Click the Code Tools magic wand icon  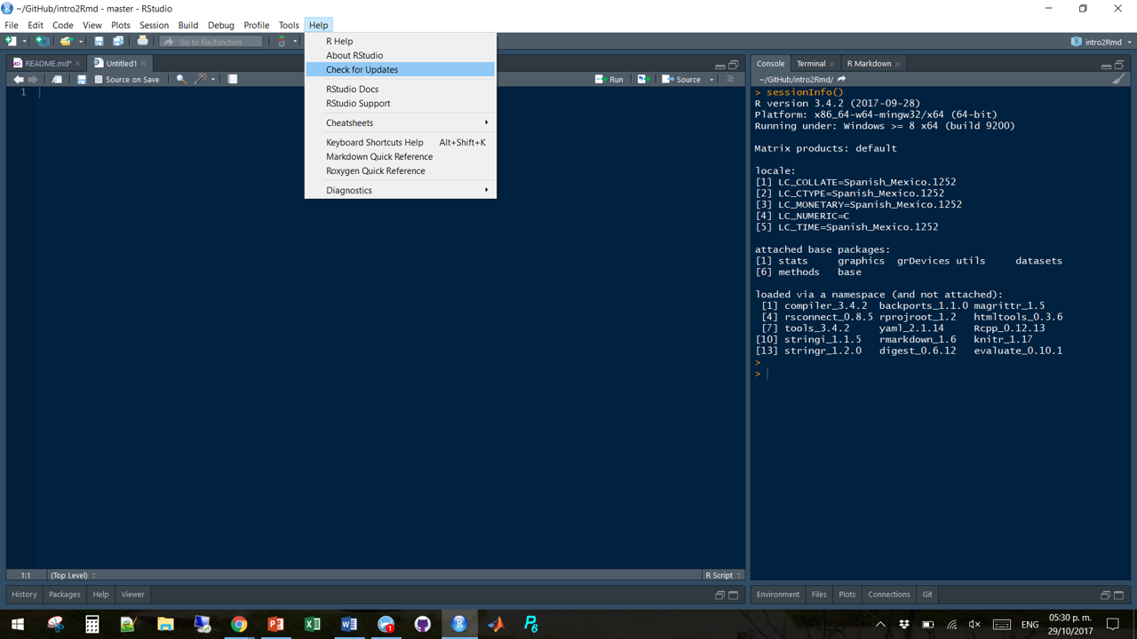coord(201,79)
